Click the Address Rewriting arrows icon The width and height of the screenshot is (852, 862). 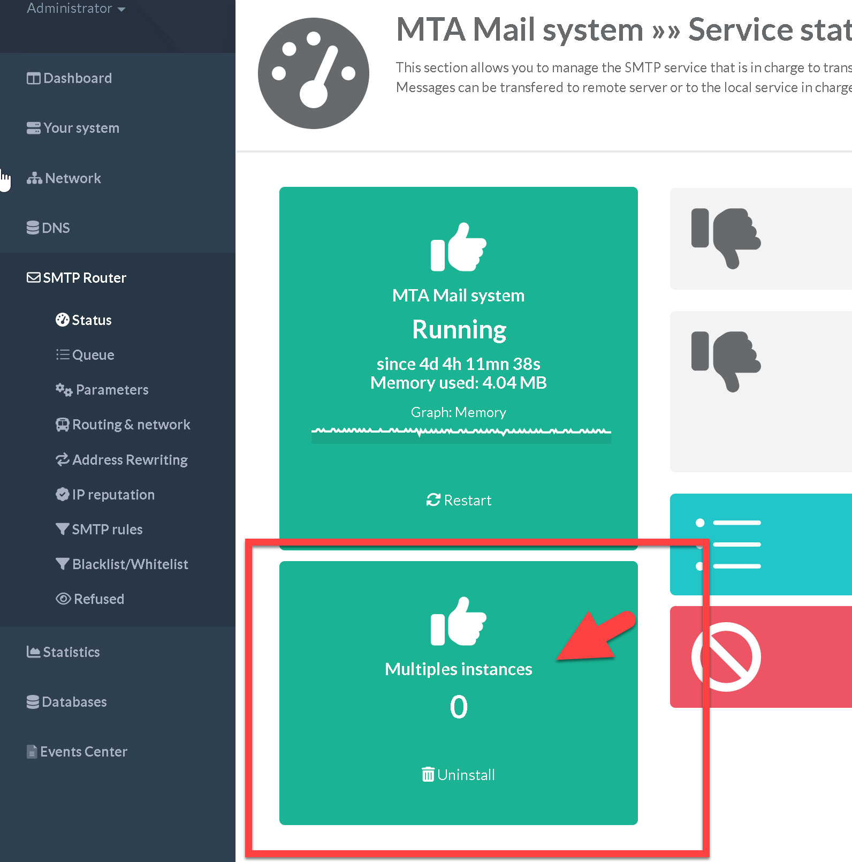[63, 460]
